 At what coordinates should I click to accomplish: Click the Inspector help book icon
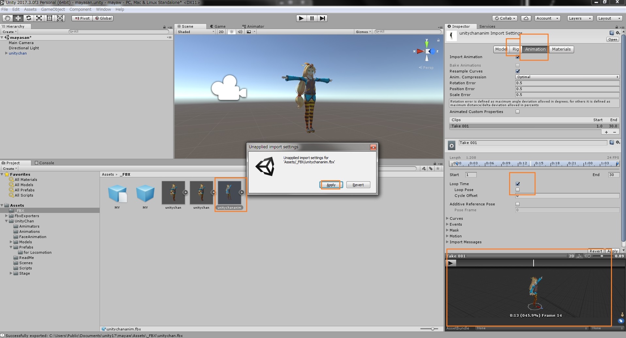[612, 33]
